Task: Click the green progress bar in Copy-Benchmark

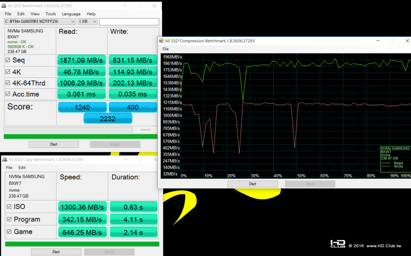Action: pos(82,244)
